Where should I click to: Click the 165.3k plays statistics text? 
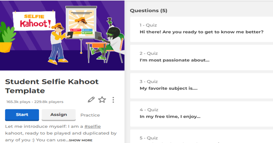coord(18,102)
